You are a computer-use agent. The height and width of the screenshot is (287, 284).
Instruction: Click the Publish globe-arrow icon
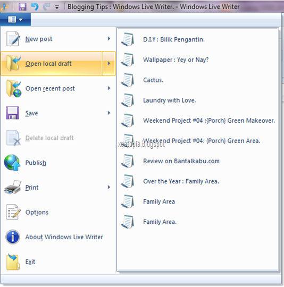[x=12, y=163]
